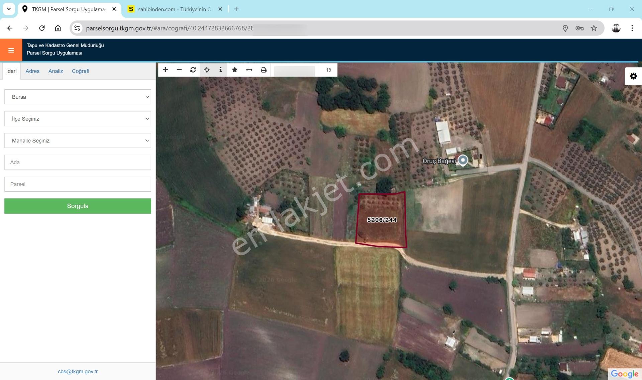This screenshot has height=380, width=642.
Task: Click the browser address bar URL
Action: [170, 28]
